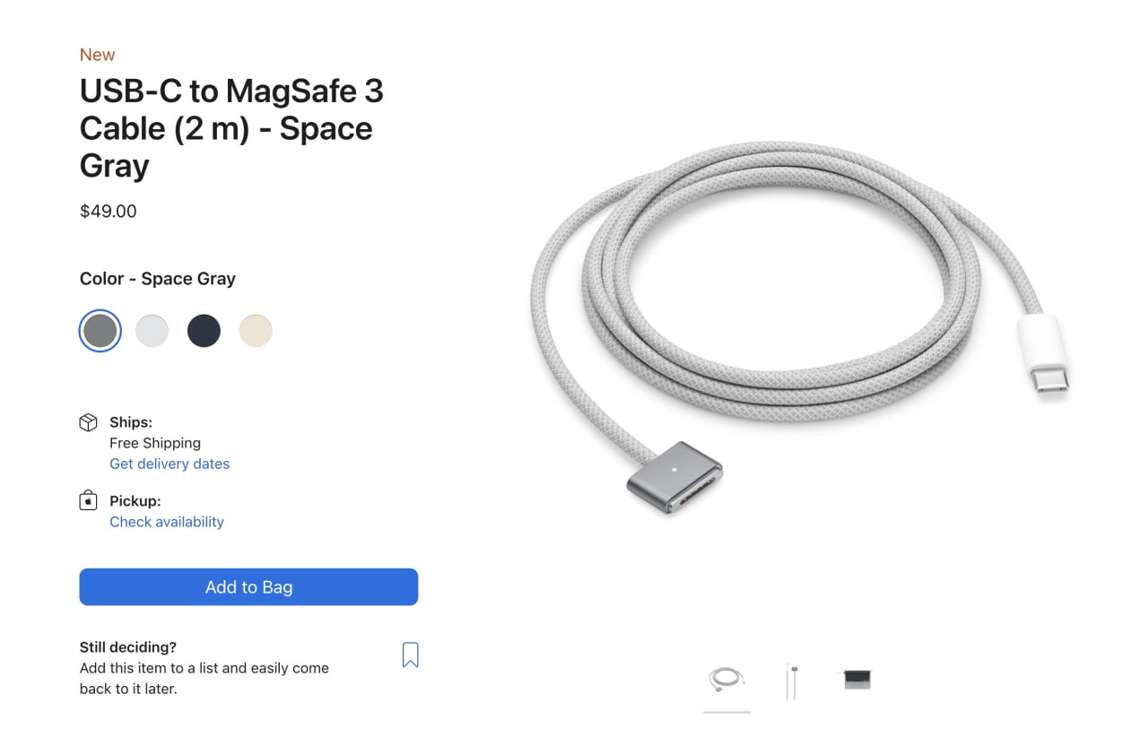Click the Apple bag pickup icon

click(x=88, y=500)
